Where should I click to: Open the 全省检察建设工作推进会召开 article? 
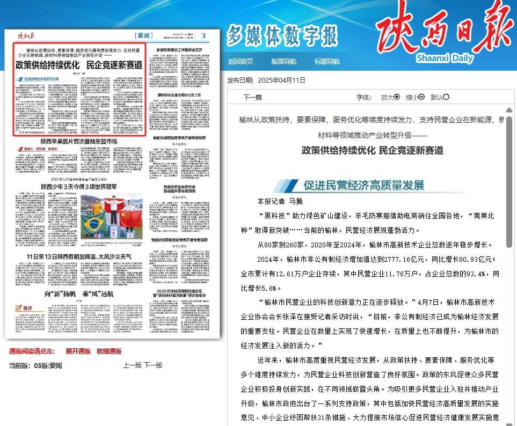179,50
